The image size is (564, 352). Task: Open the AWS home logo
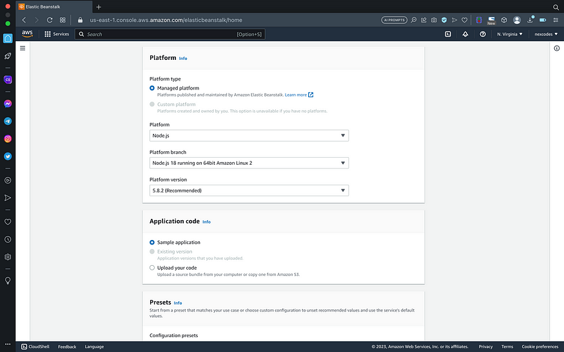pos(27,33)
